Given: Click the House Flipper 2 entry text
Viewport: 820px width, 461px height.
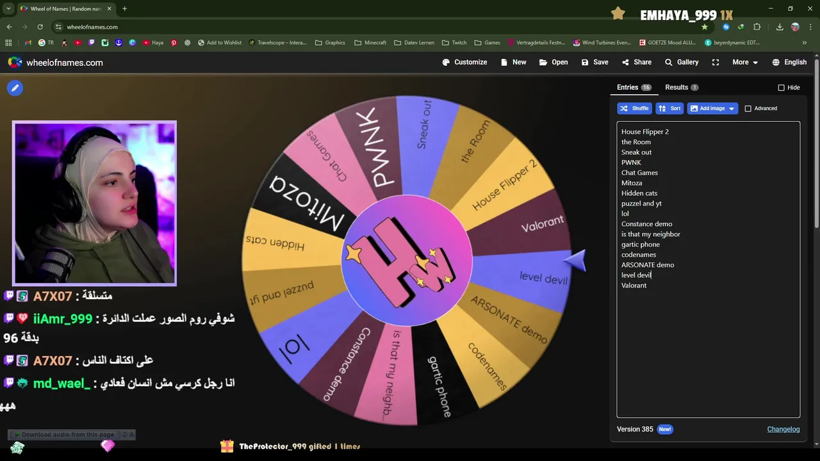Looking at the screenshot, I should [645, 131].
